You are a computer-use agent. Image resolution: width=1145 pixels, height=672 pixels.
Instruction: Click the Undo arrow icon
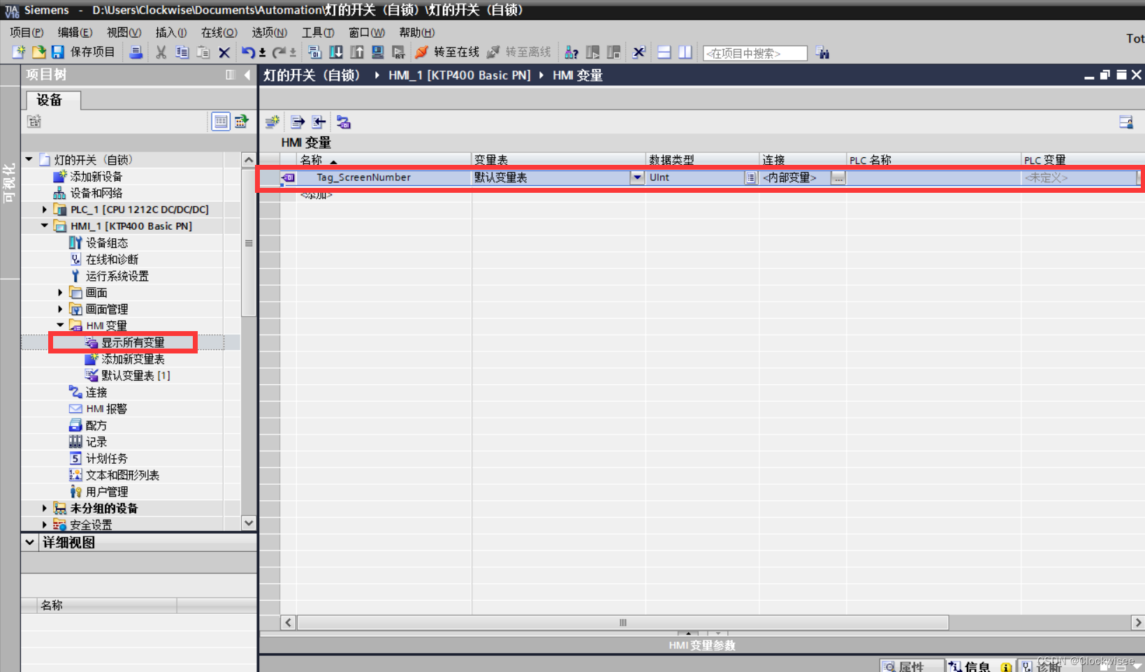248,52
